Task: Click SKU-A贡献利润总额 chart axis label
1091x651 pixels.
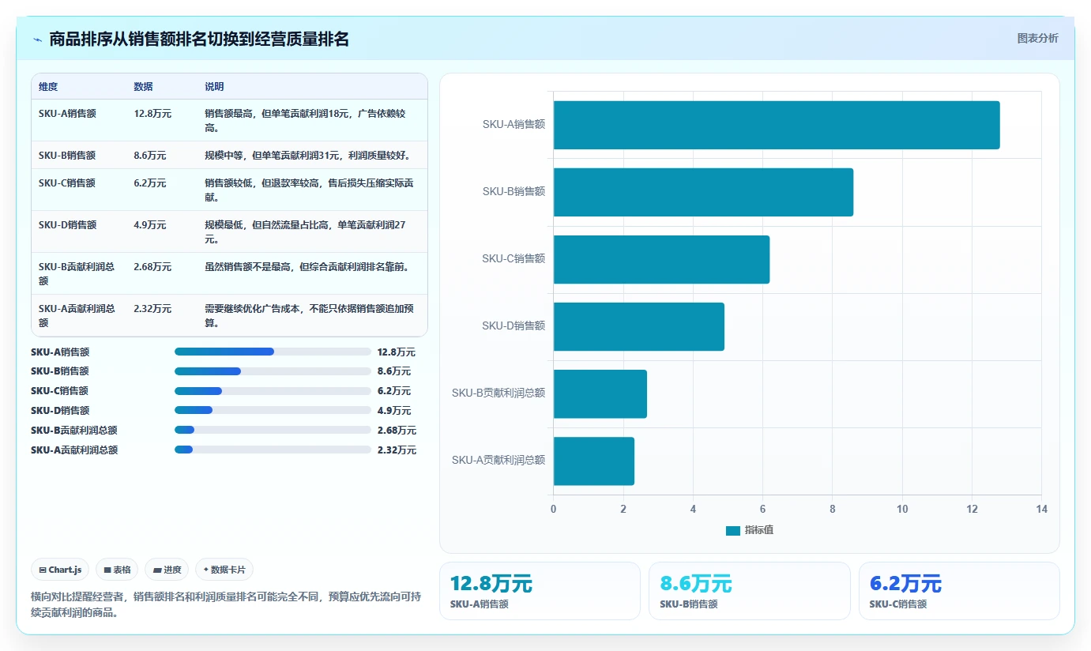Action: (498, 461)
